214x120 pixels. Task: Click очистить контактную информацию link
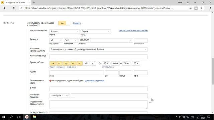133,30
